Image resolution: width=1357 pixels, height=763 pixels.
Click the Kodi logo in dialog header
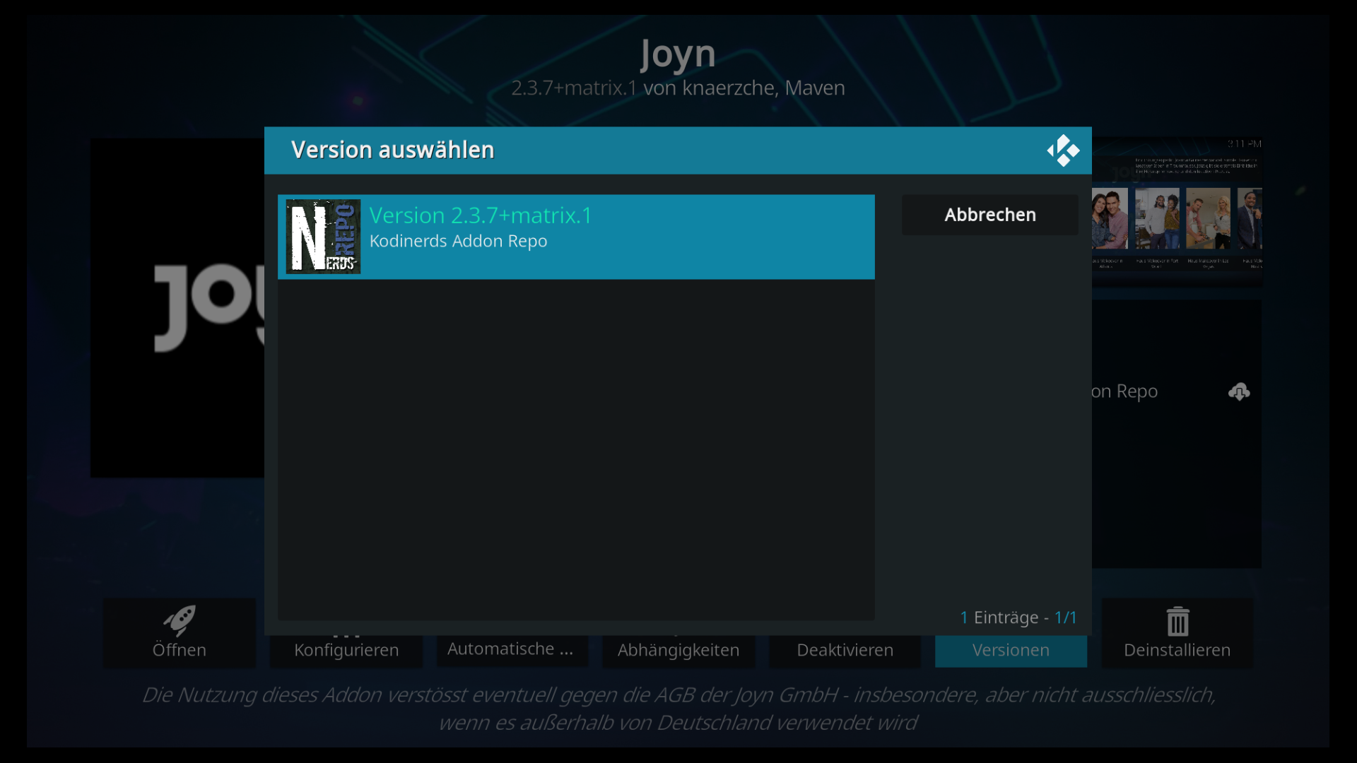(1063, 150)
